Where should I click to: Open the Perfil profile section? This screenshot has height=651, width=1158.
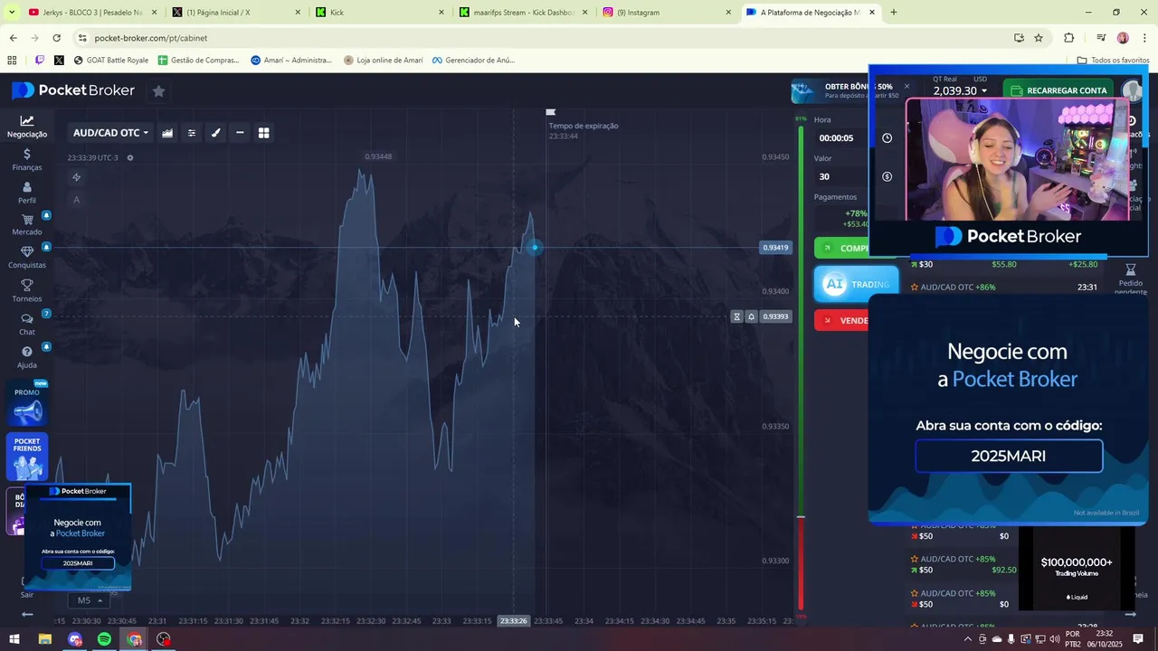point(27,193)
